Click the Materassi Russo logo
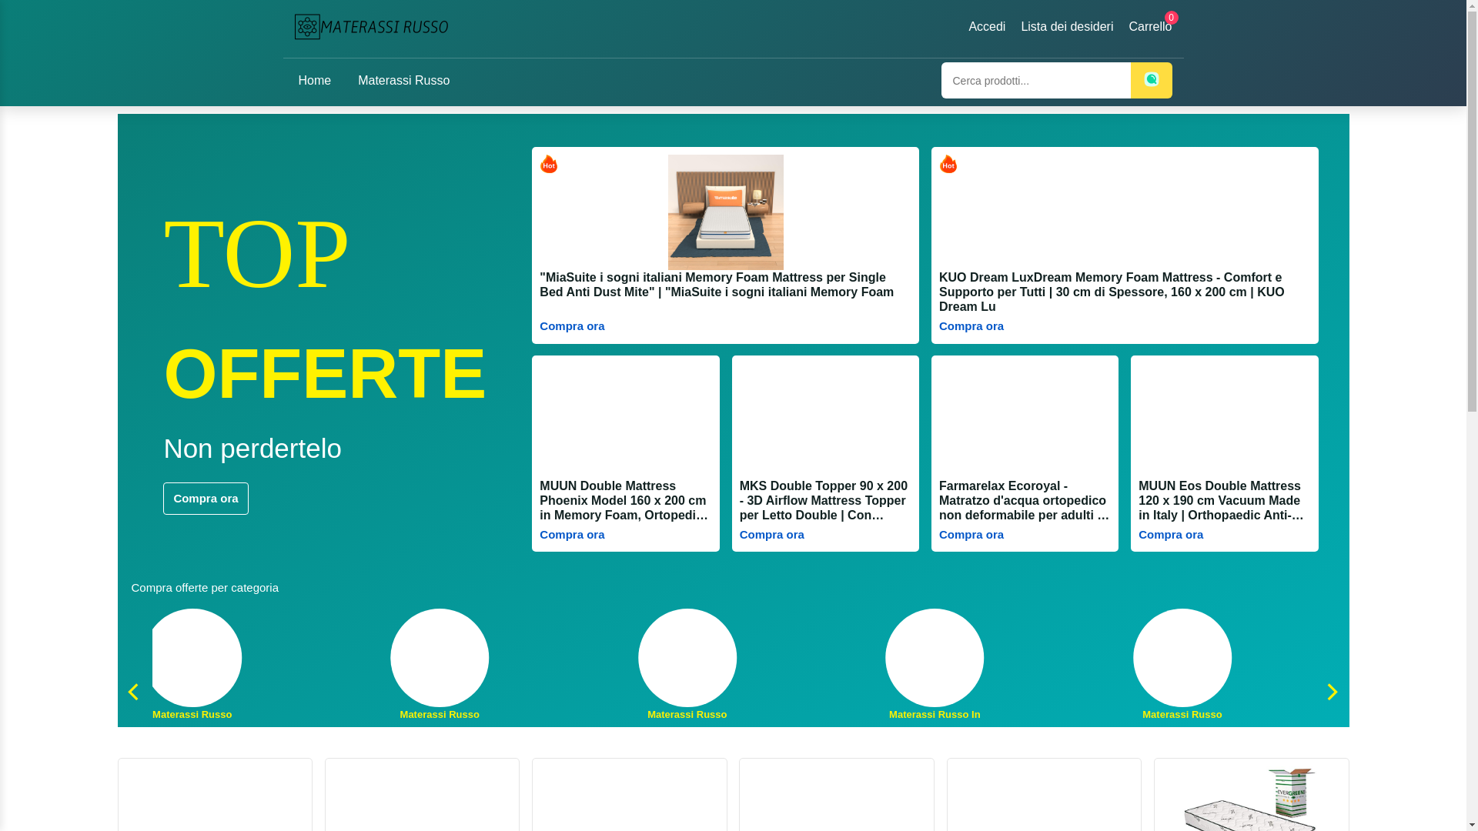The image size is (1478, 831). (371, 27)
